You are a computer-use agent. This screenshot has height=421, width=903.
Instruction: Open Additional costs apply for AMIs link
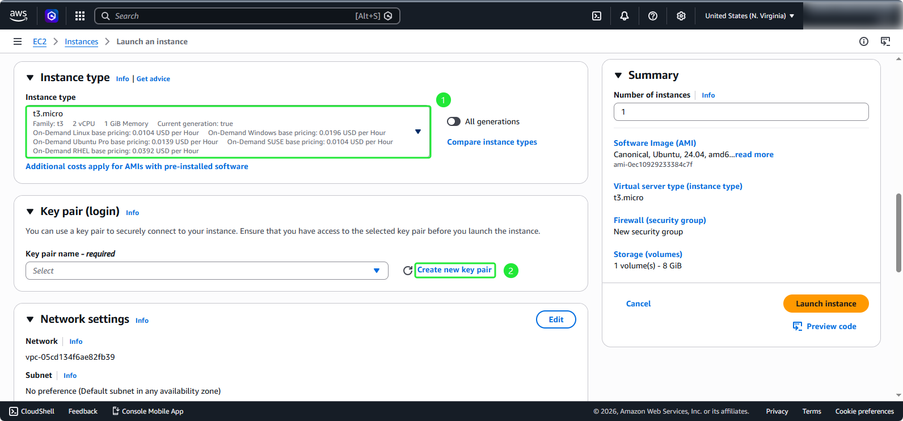(x=137, y=166)
